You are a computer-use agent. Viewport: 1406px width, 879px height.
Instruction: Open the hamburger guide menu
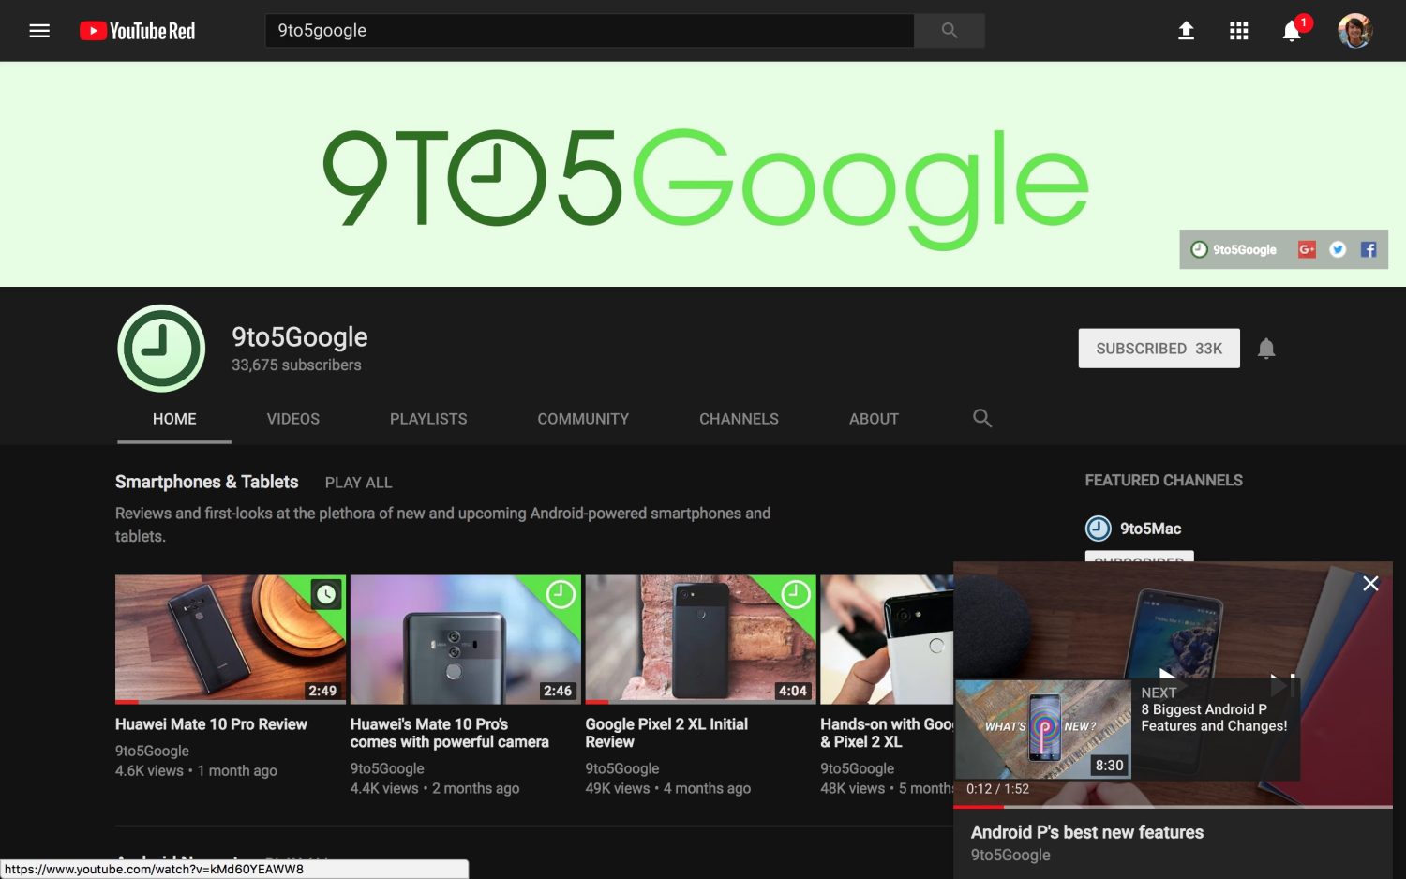coord(39,31)
